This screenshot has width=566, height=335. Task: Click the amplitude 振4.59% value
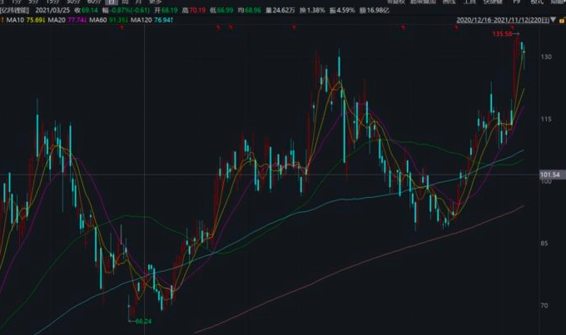342,10
